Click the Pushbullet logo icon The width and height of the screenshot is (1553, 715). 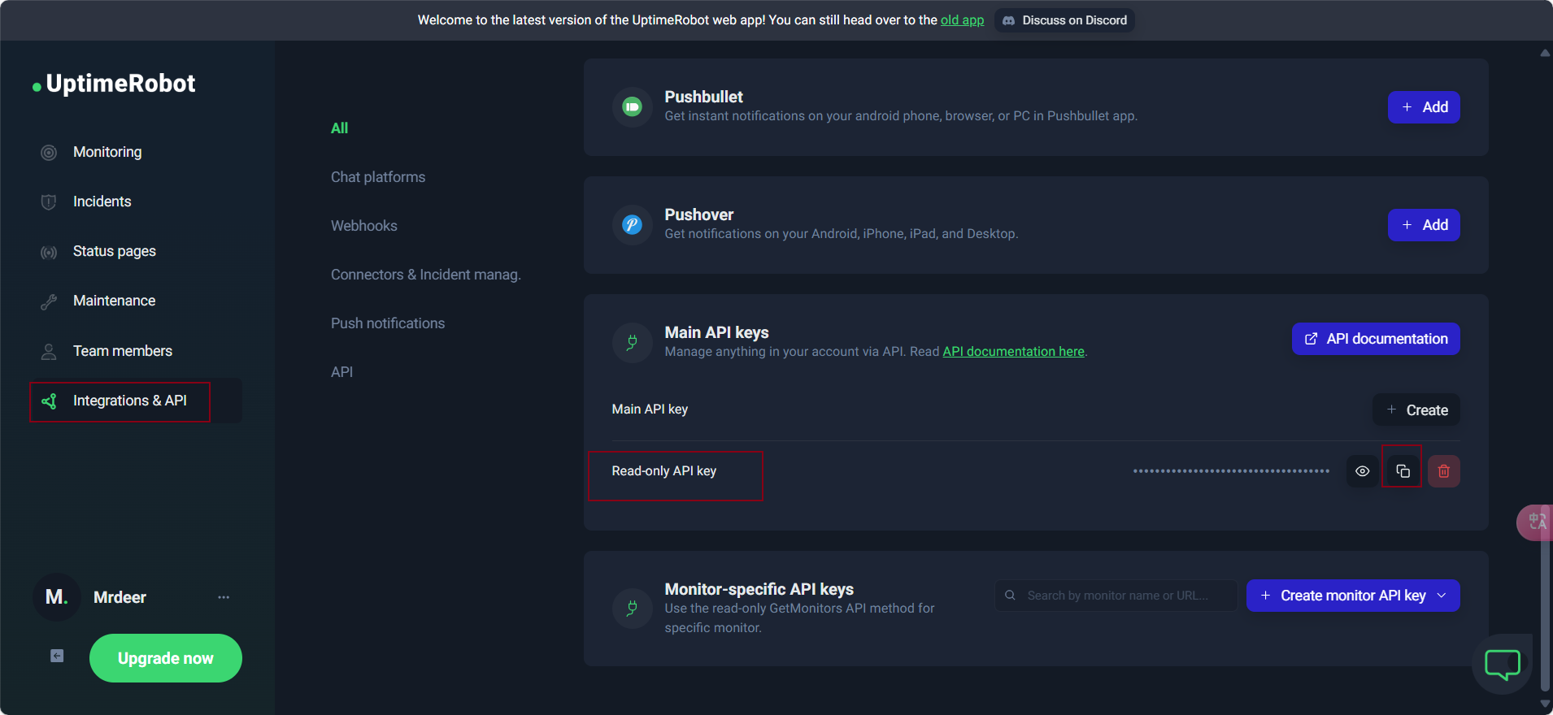632,106
